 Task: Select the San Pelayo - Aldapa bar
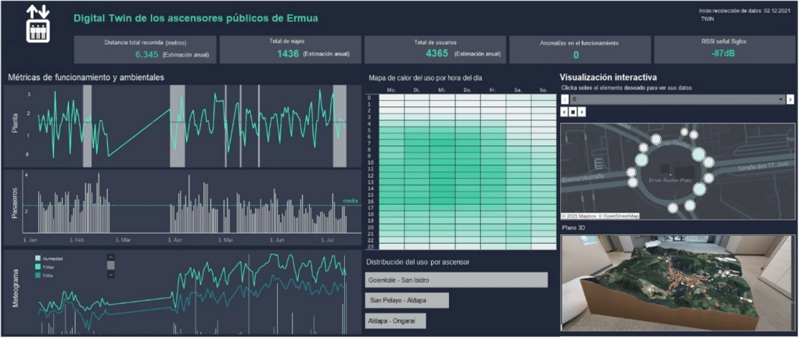click(407, 301)
